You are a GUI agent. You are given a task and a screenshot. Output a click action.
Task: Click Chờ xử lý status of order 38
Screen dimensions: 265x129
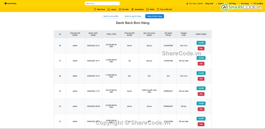click(184, 46)
